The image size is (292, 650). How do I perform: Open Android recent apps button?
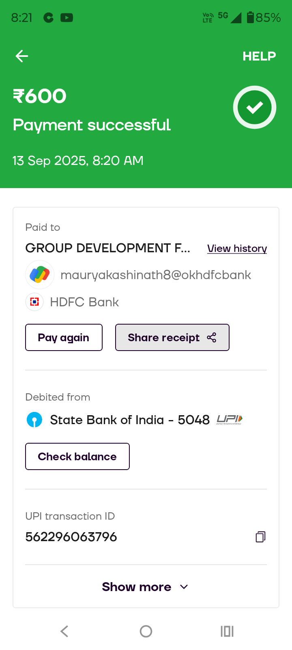(x=227, y=631)
